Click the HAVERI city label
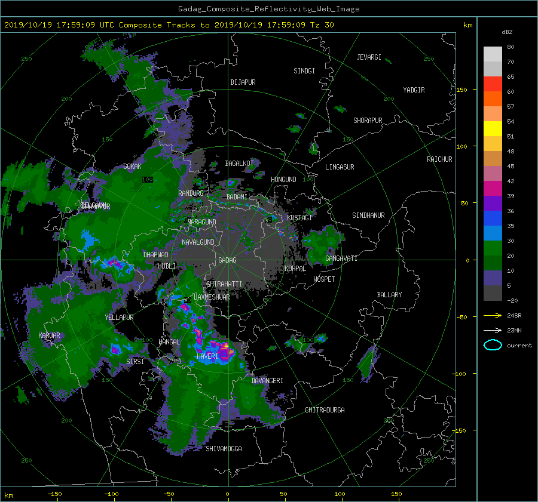The height and width of the screenshot is (502, 538). click(207, 356)
